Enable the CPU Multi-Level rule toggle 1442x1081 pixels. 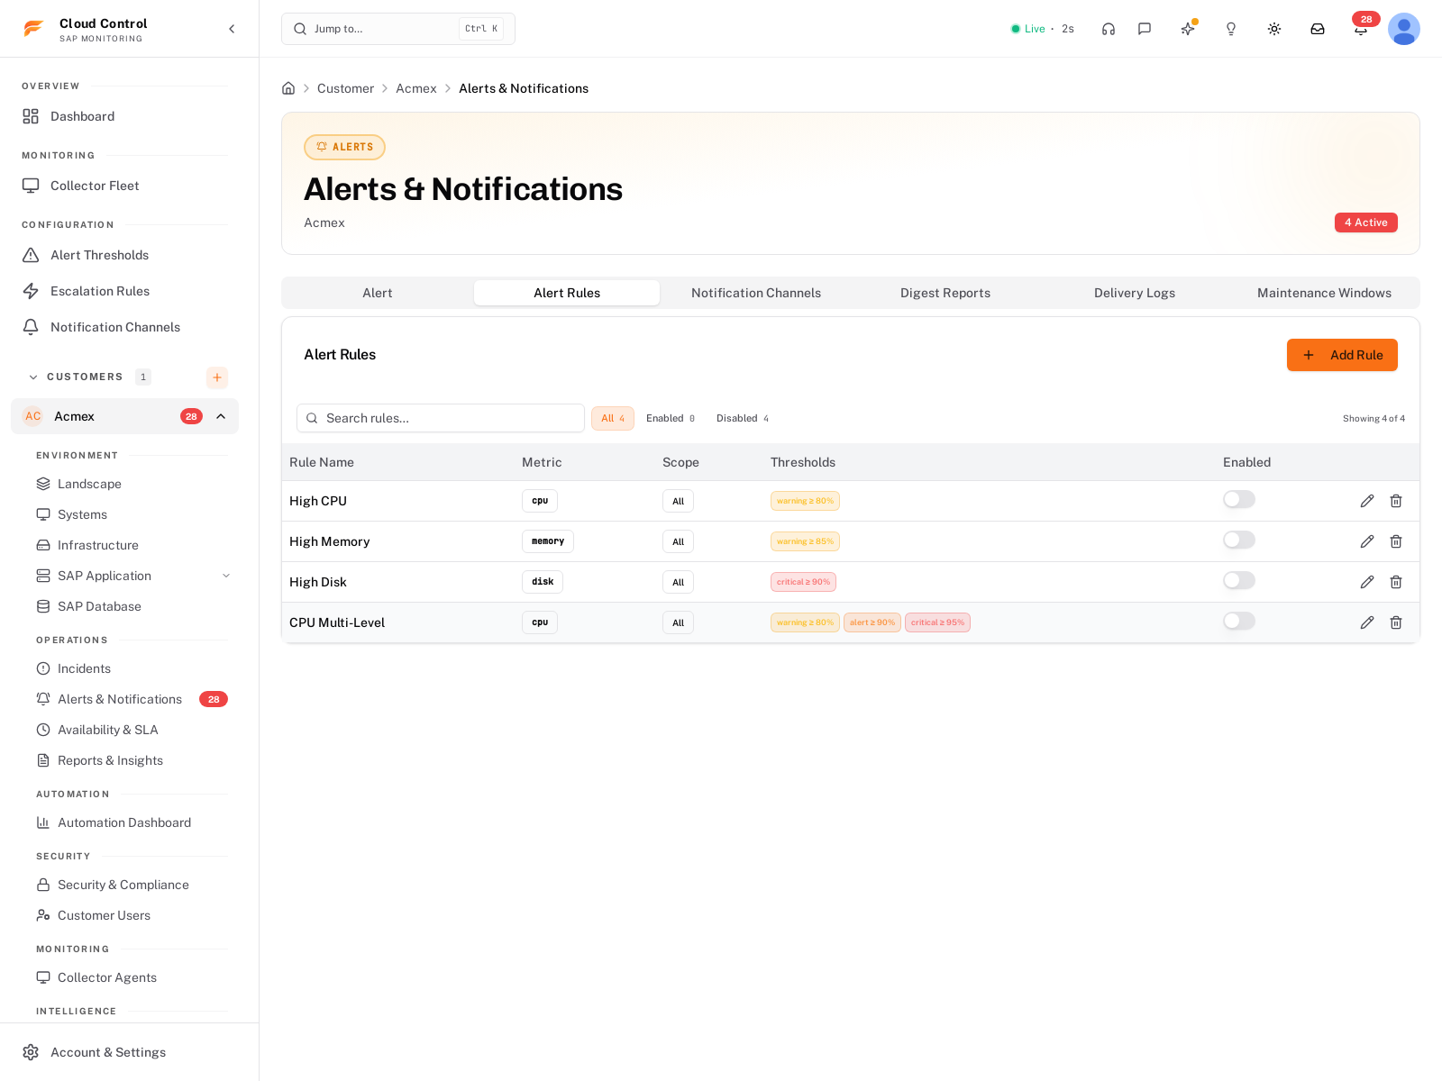(1239, 621)
